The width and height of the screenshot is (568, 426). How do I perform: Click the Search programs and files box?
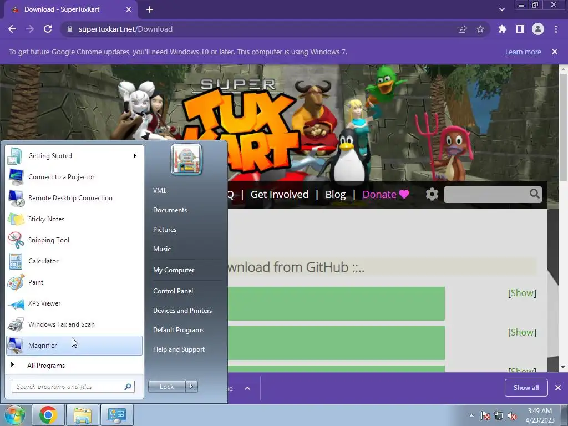click(x=73, y=387)
